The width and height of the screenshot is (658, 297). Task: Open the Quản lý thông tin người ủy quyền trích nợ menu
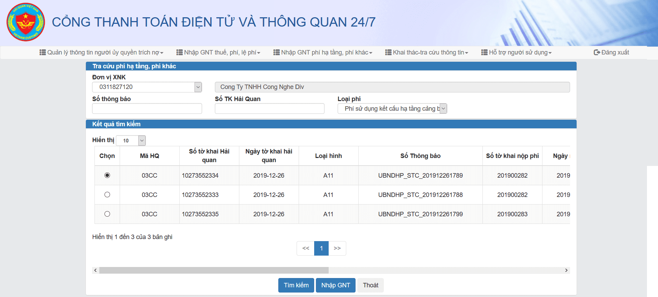point(101,52)
